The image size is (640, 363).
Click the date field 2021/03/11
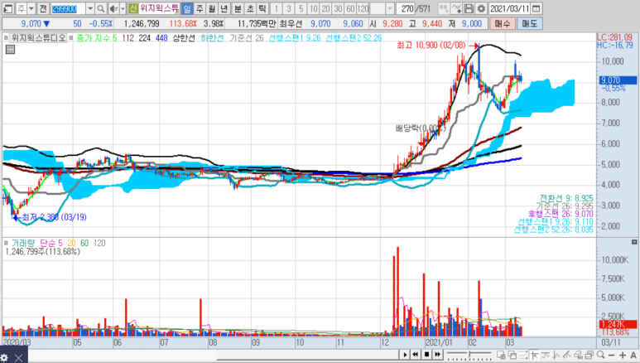[509, 8]
